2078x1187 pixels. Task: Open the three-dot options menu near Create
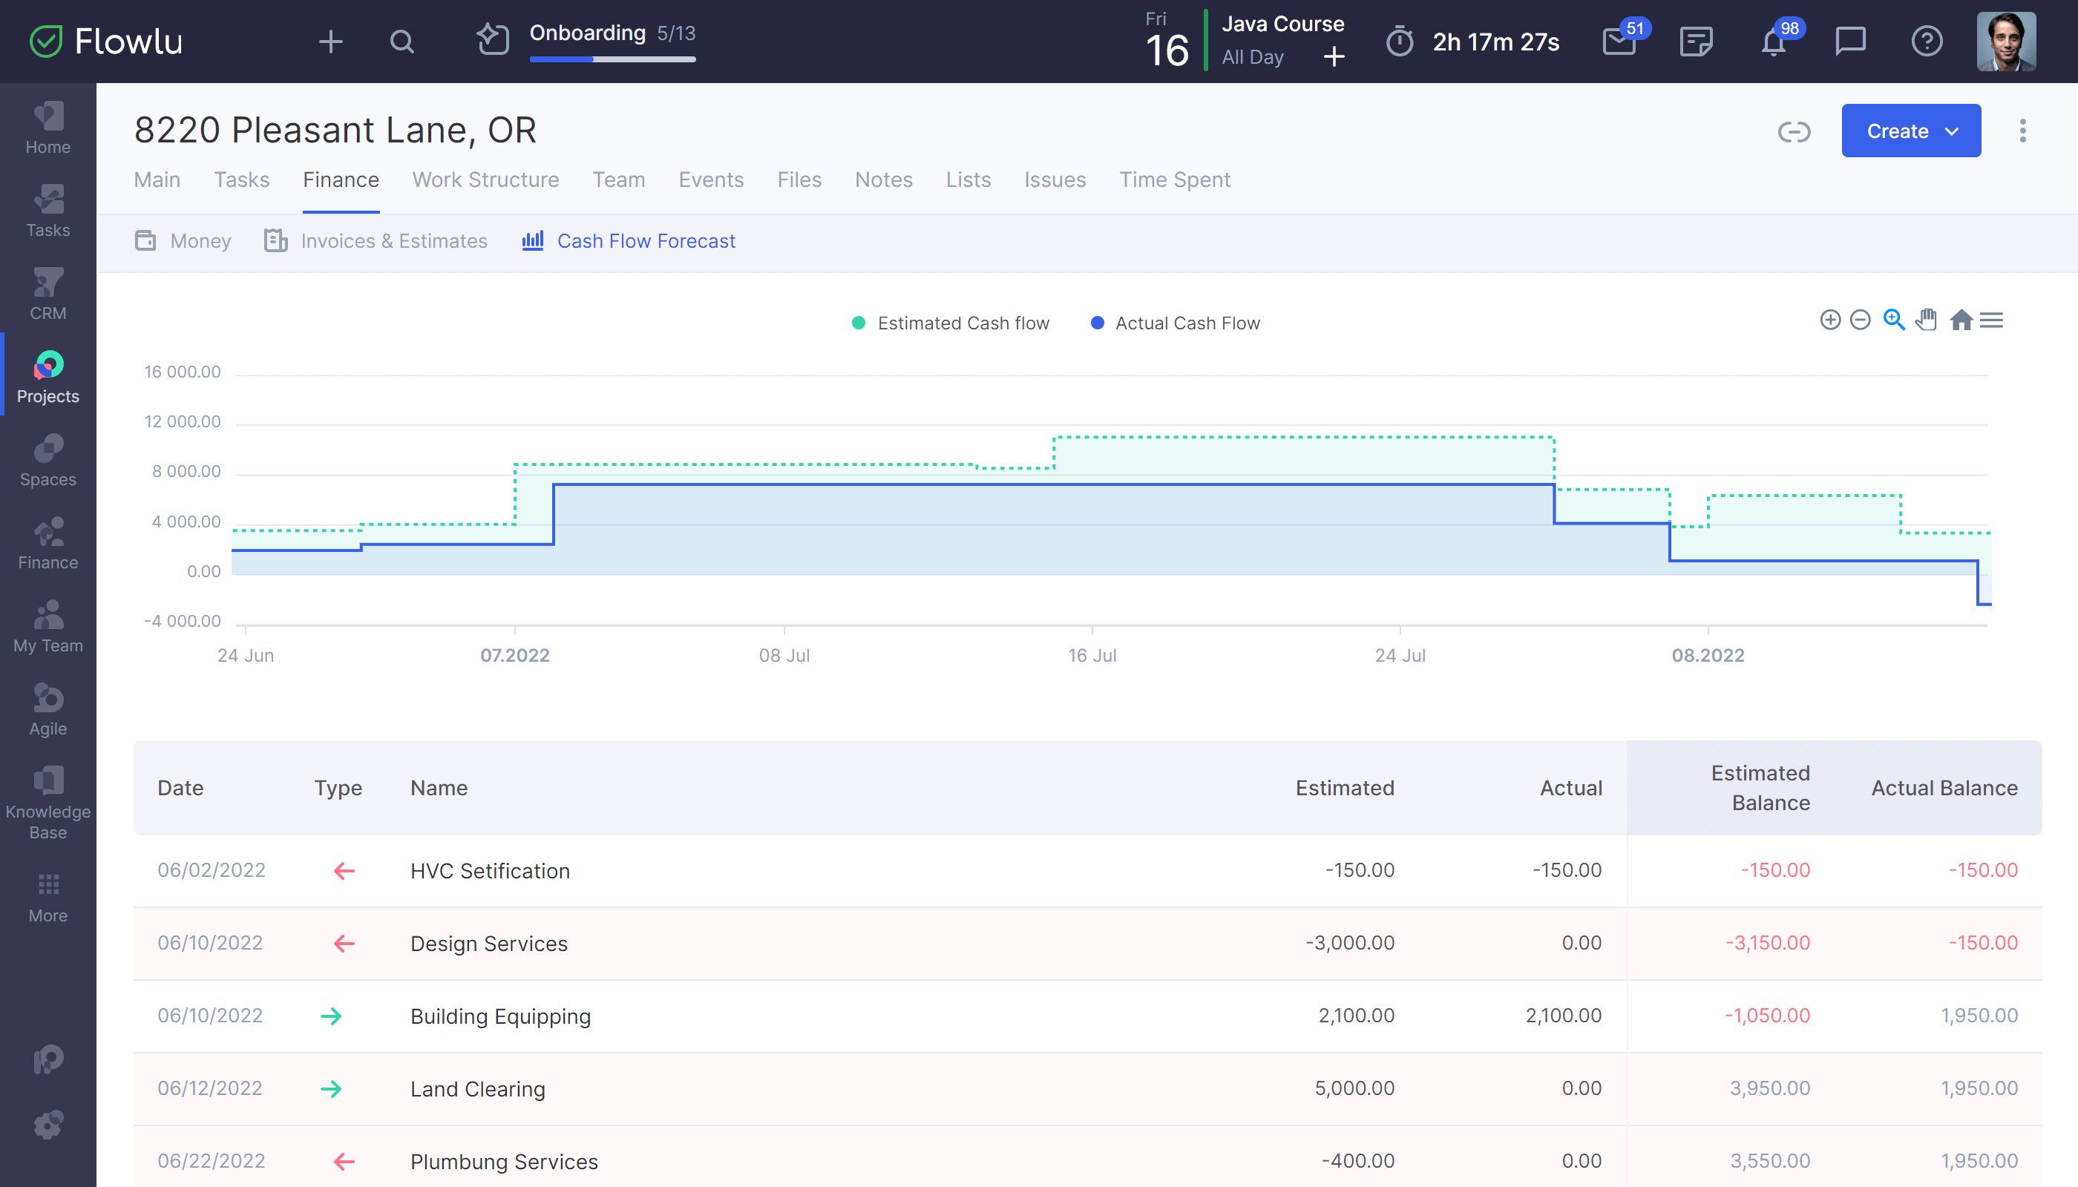[x=2022, y=131]
